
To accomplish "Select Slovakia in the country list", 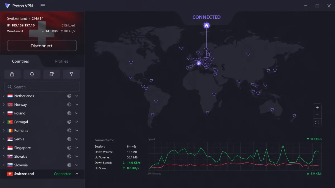I will (x=21, y=156).
